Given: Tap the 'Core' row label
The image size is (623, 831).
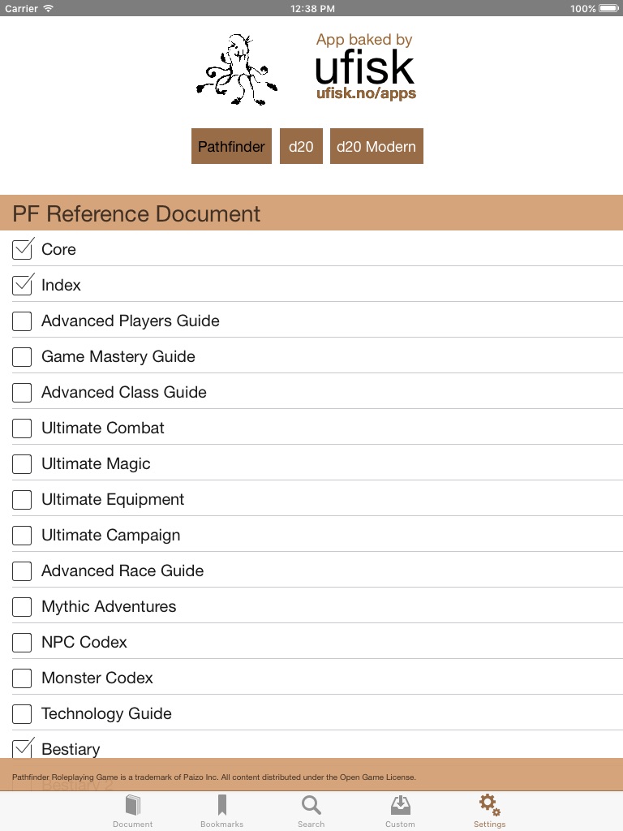Looking at the screenshot, I should pyautogui.click(x=58, y=249).
